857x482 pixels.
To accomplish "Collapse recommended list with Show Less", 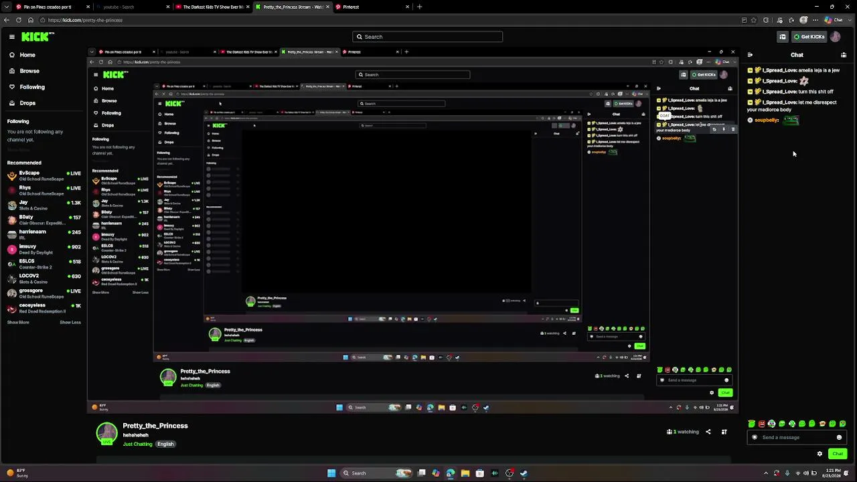I will pos(70,323).
